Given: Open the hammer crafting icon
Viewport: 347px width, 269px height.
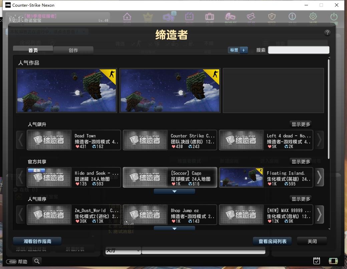Looking at the screenshot, I should [x=230, y=17].
